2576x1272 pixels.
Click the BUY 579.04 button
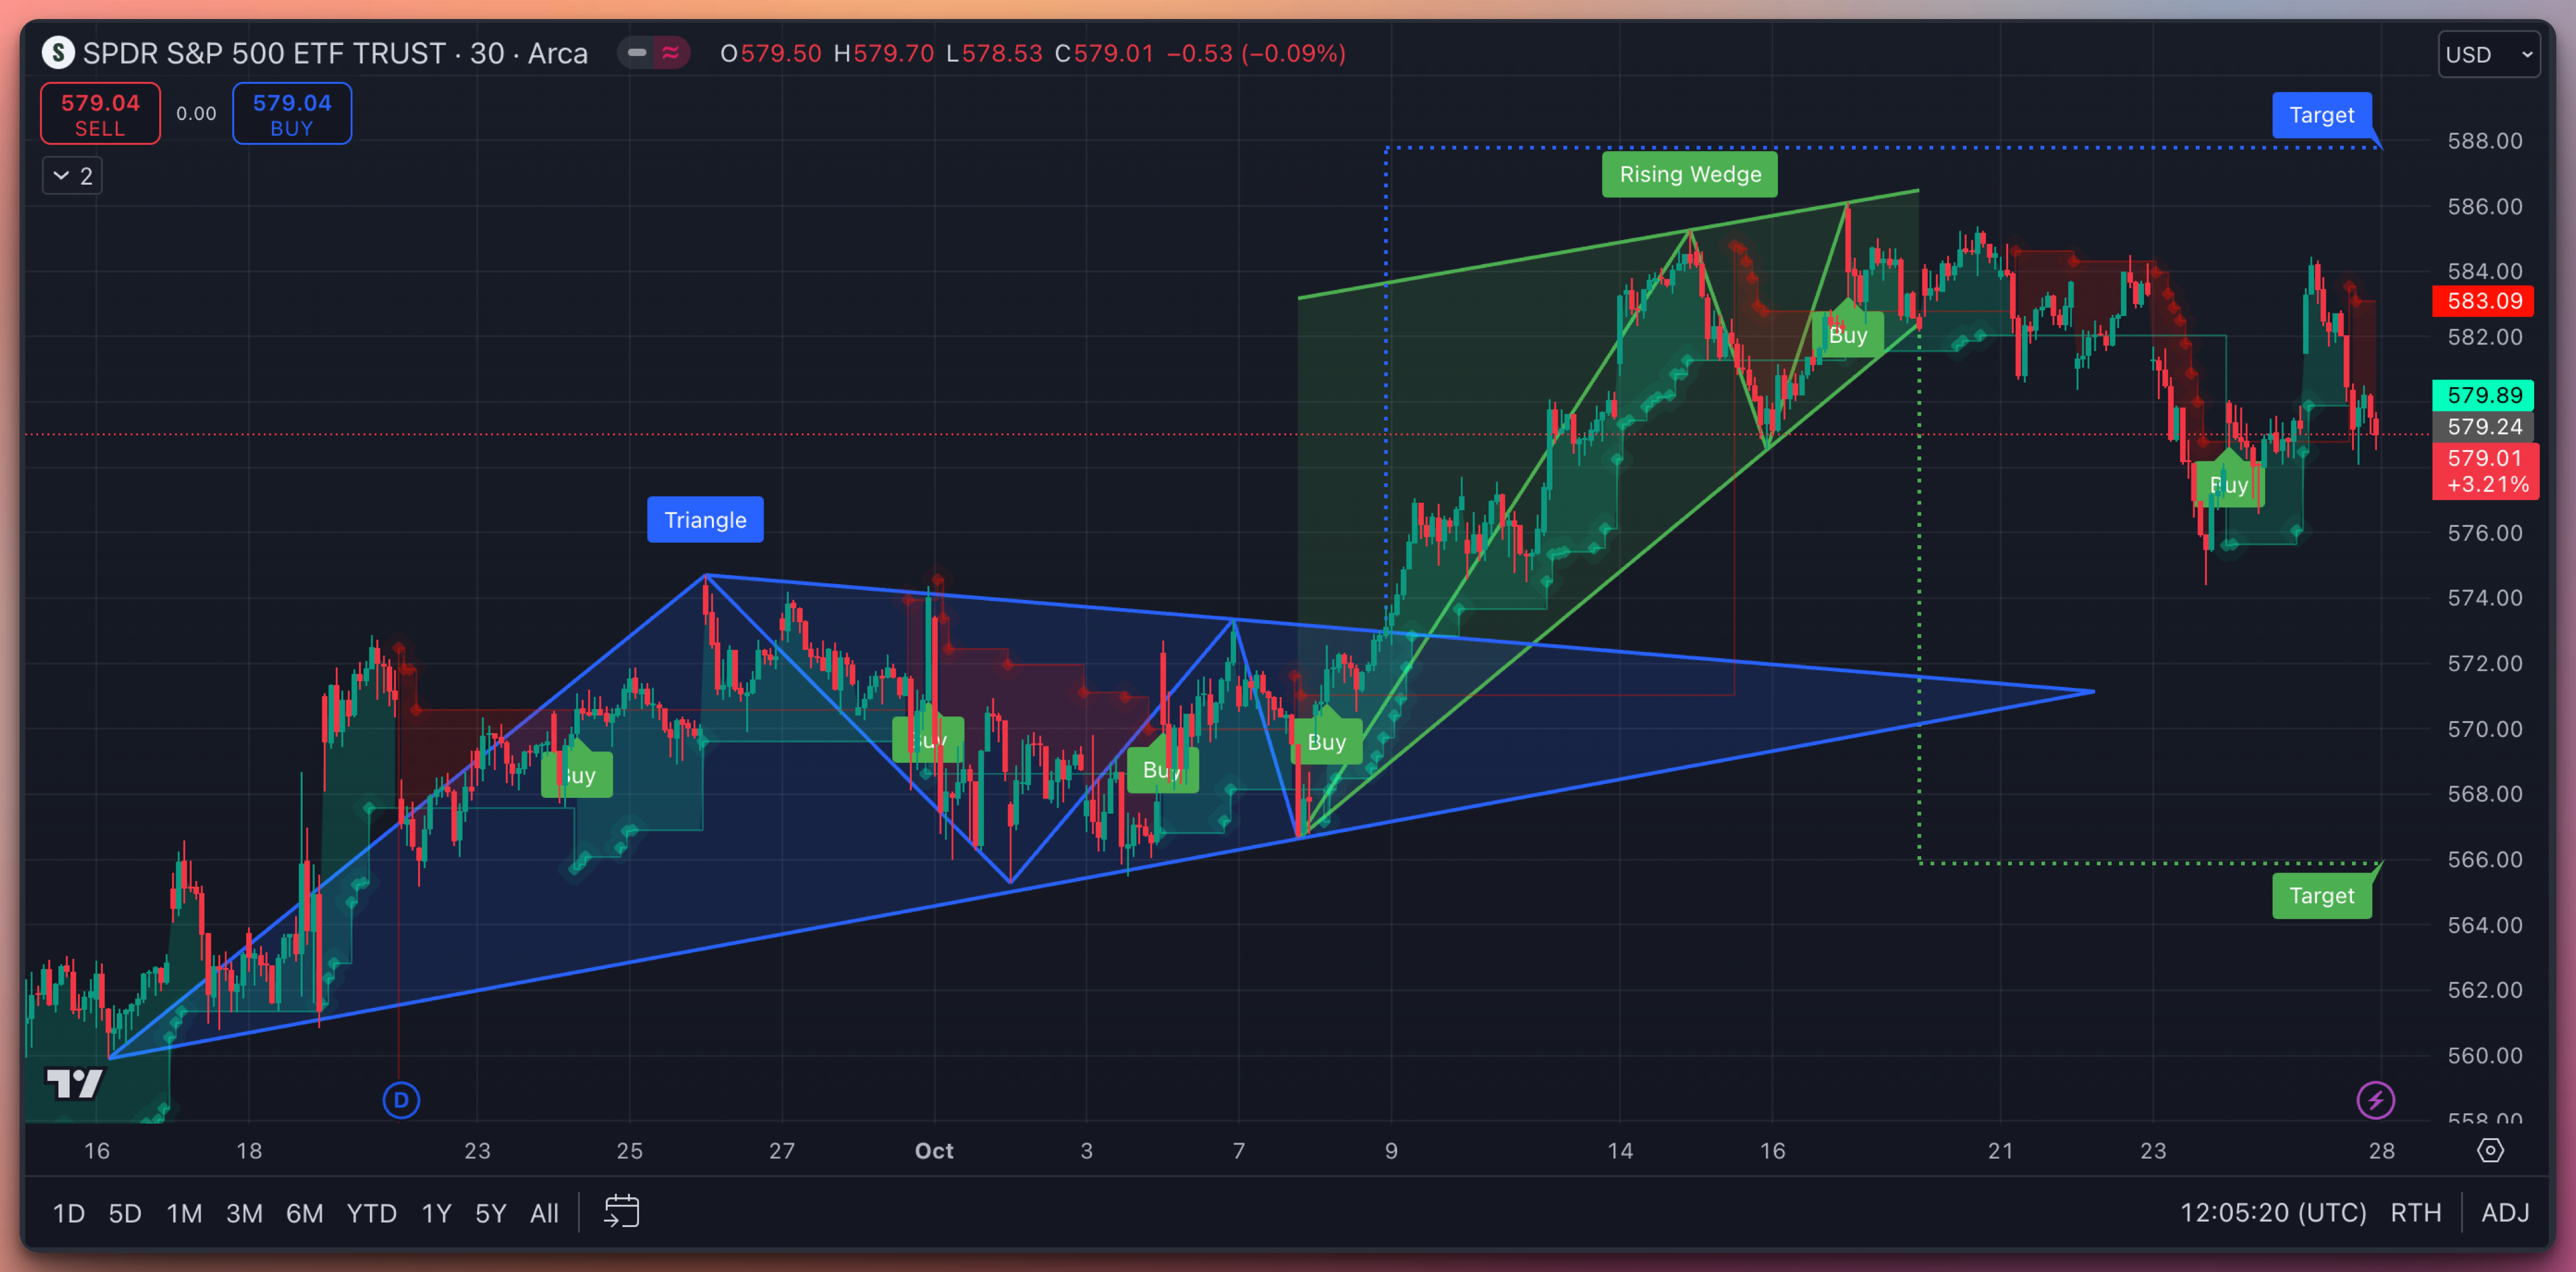(292, 114)
